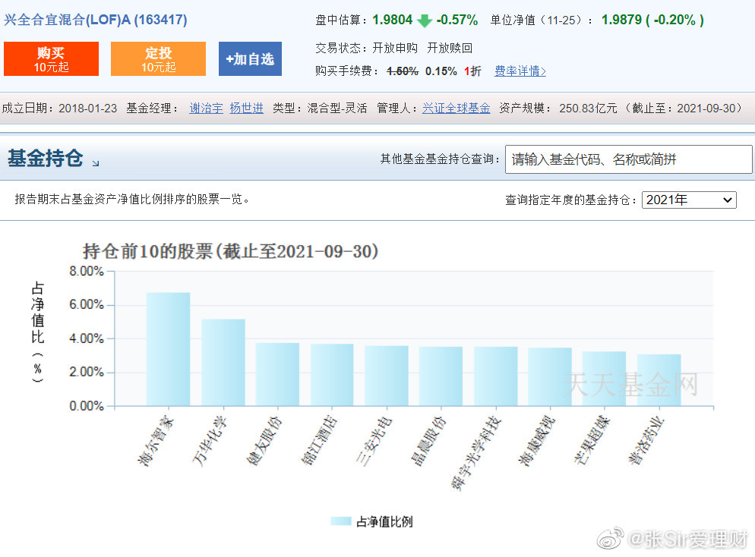Click the 开放申购 status text

pyautogui.click(x=395, y=48)
